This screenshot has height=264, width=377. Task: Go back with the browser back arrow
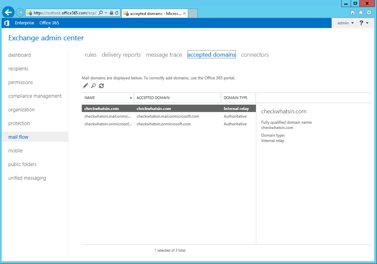(8, 12)
